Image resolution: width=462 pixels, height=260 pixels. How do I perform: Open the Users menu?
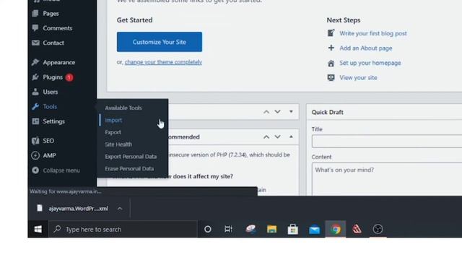(51, 92)
